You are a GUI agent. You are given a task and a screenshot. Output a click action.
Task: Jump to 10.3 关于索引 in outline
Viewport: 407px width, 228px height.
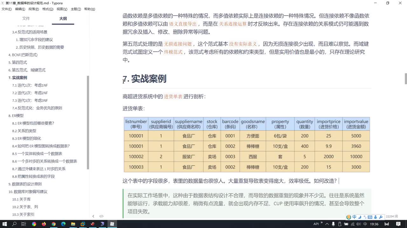tap(23, 214)
